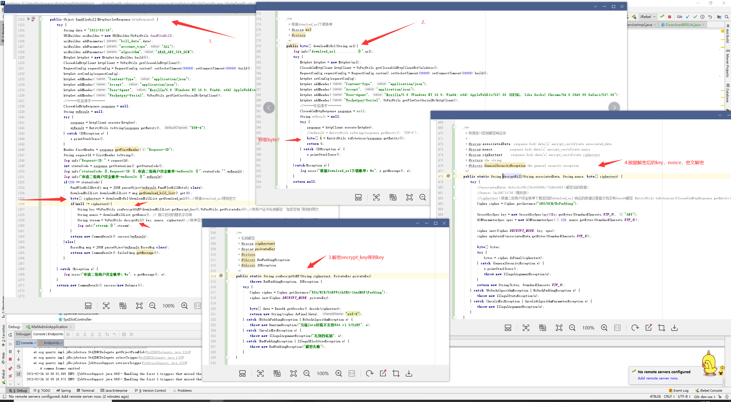Click the red Stop button in the top toolbar
The height and width of the screenshot is (402, 731).
pos(670,17)
